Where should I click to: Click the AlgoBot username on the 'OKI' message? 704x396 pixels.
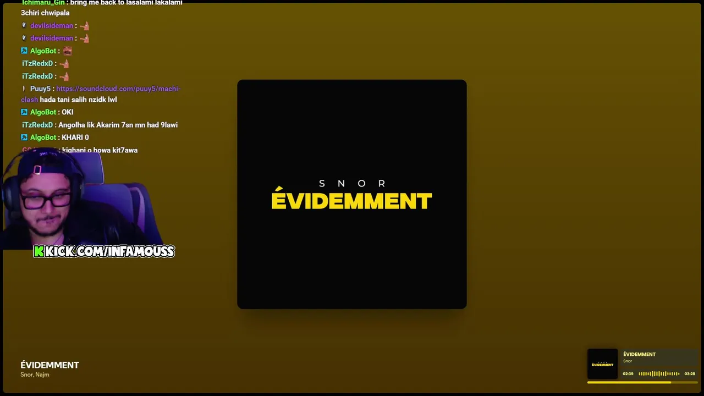pyautogui.click(x=43, y=112)
